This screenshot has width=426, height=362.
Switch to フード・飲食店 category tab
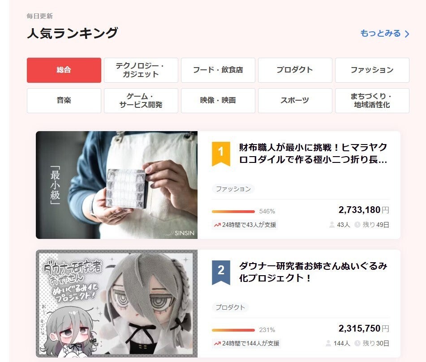pos(218,70)
